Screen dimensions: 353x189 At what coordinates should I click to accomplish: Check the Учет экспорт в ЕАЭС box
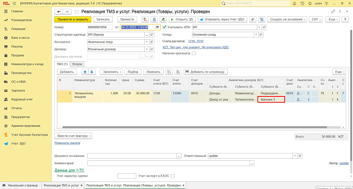click(173, 176)
